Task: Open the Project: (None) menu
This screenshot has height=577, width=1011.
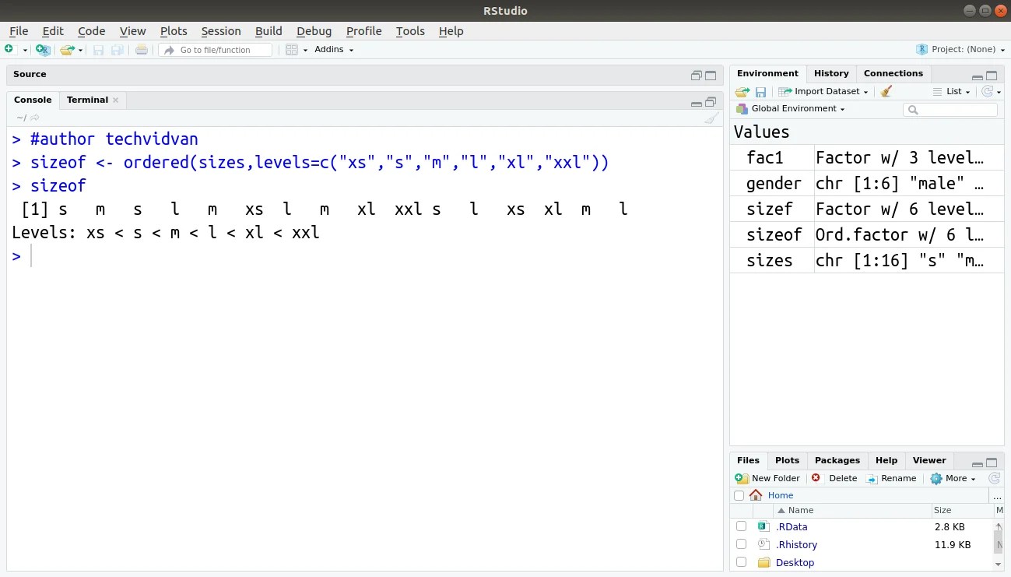Action: [959, 49]
